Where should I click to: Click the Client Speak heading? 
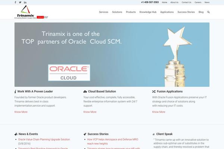coord(164,134)
